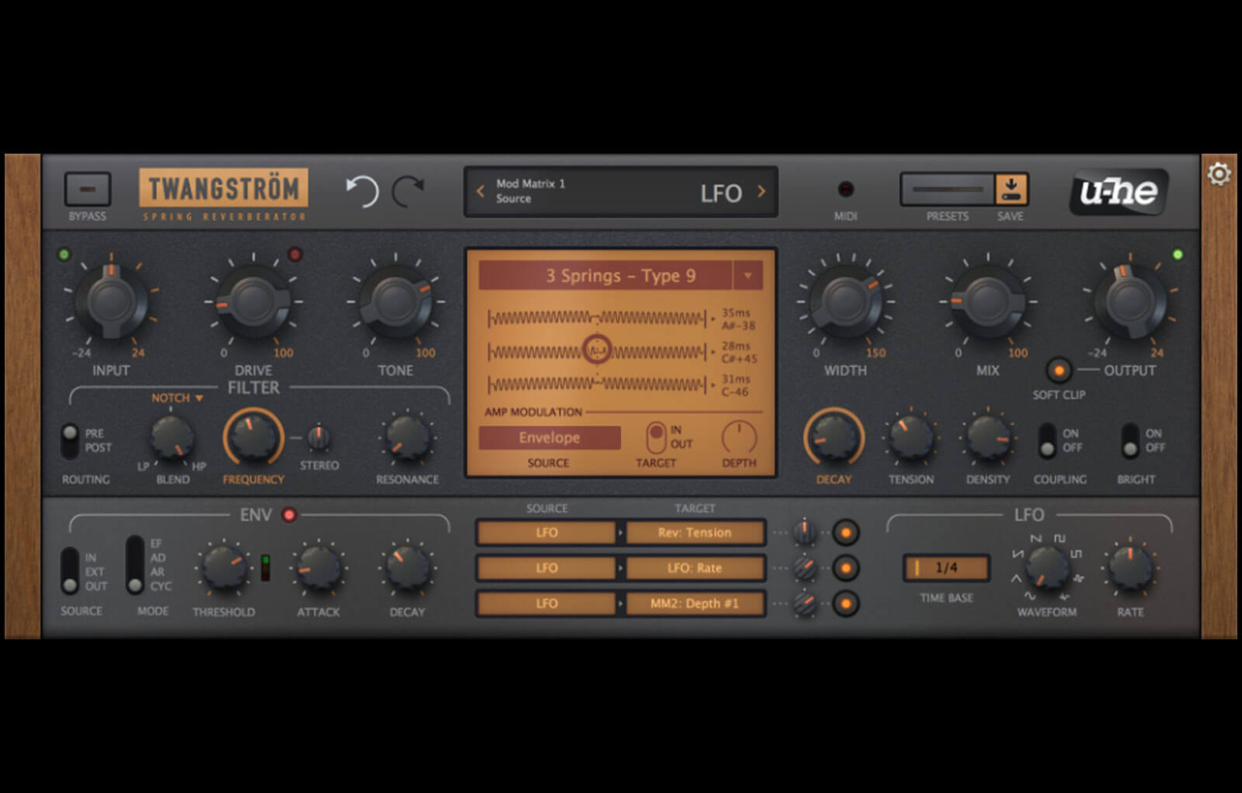Viewport: 1242px width, 793px height.
Task: Open the LFO: Rate target dropdown
Action: tap(696, 568)
